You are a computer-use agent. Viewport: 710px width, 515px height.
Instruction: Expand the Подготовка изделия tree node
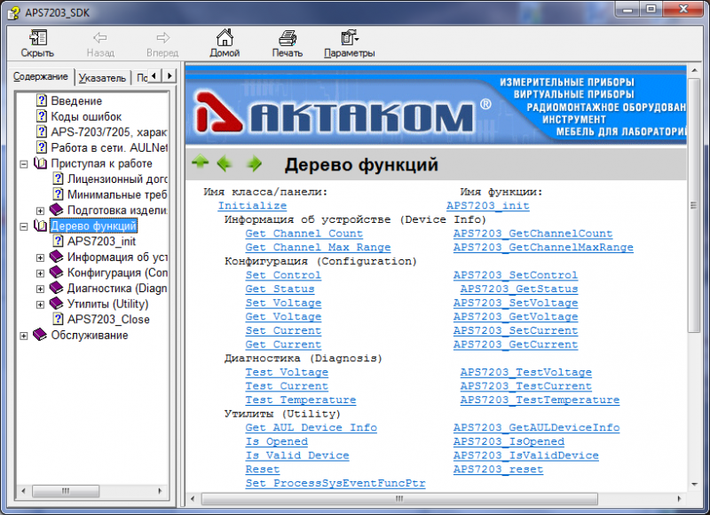[x=40, y=210]
